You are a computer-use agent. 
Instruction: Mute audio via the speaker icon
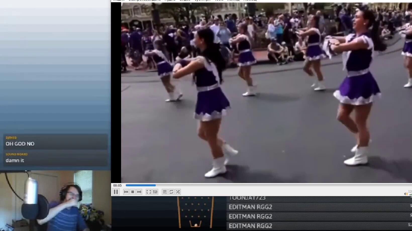coord(405,194)
